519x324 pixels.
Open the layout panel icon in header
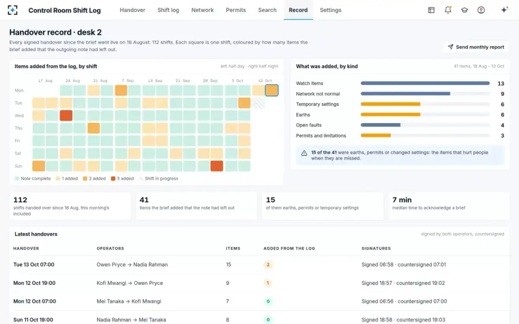click(431, 10)
